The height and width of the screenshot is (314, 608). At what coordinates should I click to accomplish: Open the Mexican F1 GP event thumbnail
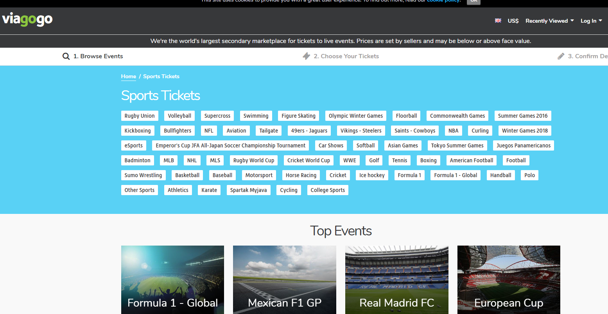point(285,280)
